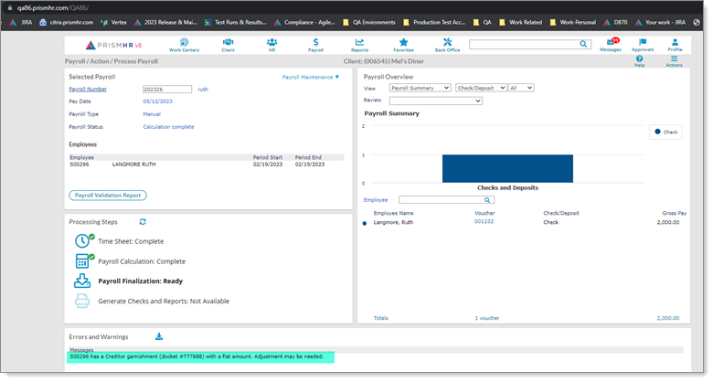Open Favorites star icon

(x=403, y=45)
